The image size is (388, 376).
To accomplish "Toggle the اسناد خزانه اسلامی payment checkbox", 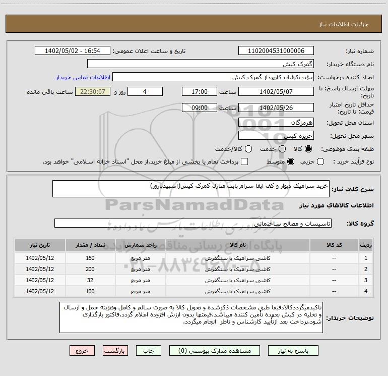I will click(244, 162).
